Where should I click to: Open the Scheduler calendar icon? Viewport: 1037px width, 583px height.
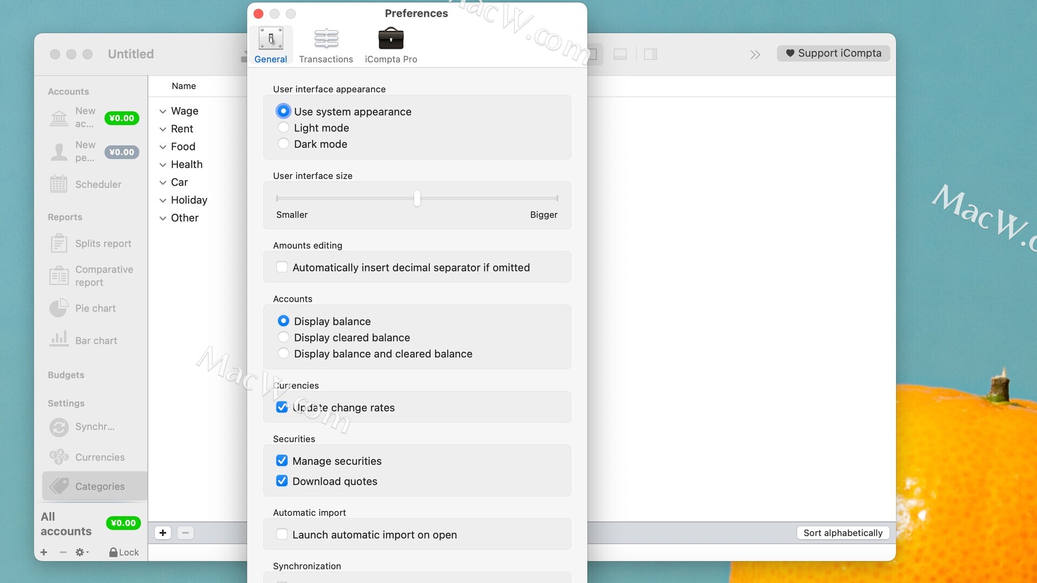pyautogui.click(x=59, y=184)
